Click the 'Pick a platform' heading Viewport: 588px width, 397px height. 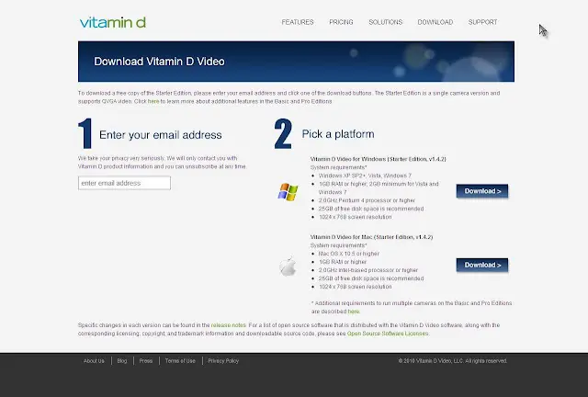(x=338, y=134)
